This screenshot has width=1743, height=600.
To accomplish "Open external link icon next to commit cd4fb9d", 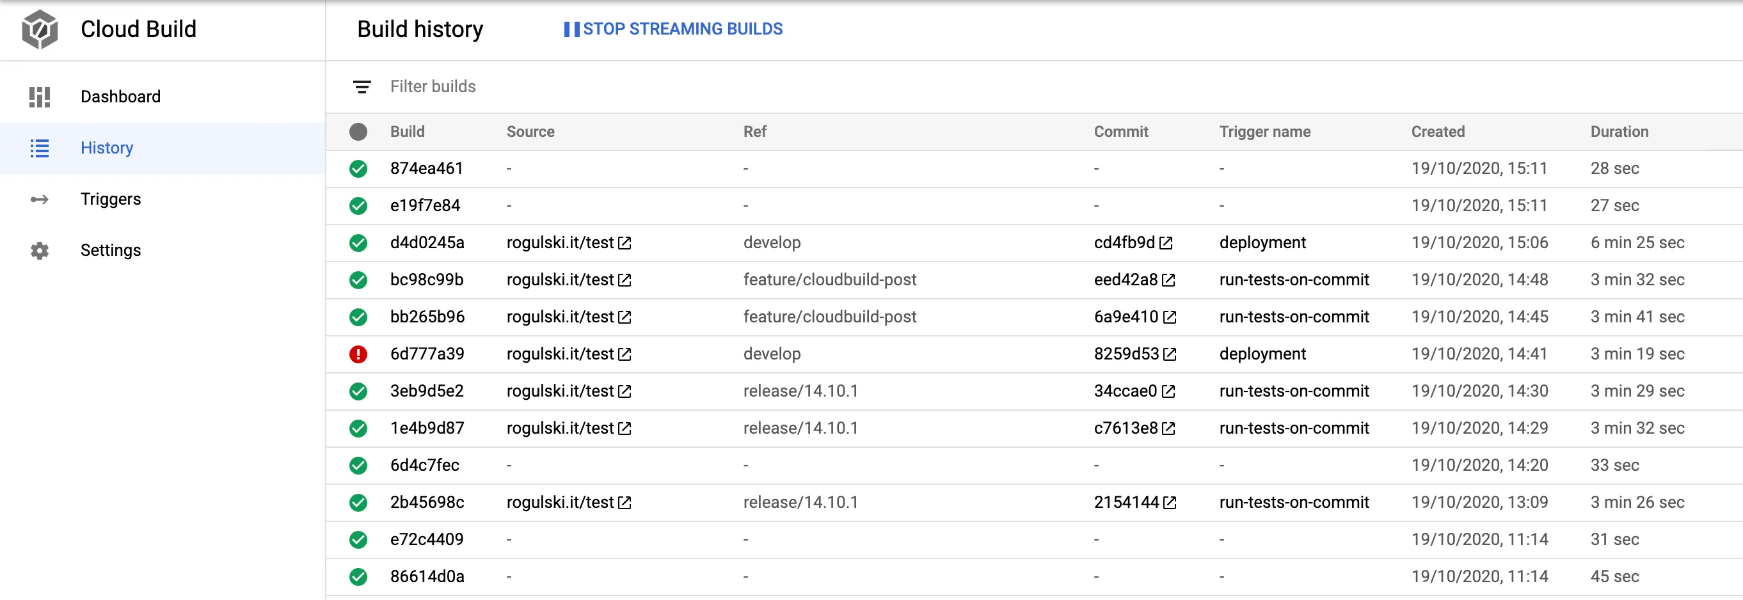I will 1166,243.
